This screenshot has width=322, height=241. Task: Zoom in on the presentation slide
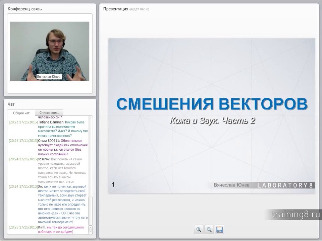[x=199, y=229]
